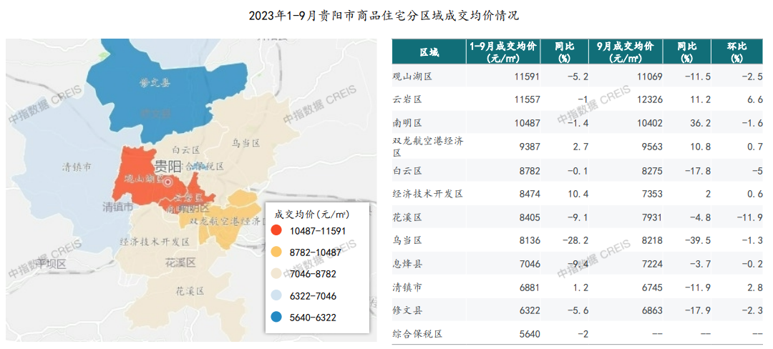This screenshot has height=349, width=773.
Task: Click the orange 8782-10487 legend dot
Action: tap(276, 252)
